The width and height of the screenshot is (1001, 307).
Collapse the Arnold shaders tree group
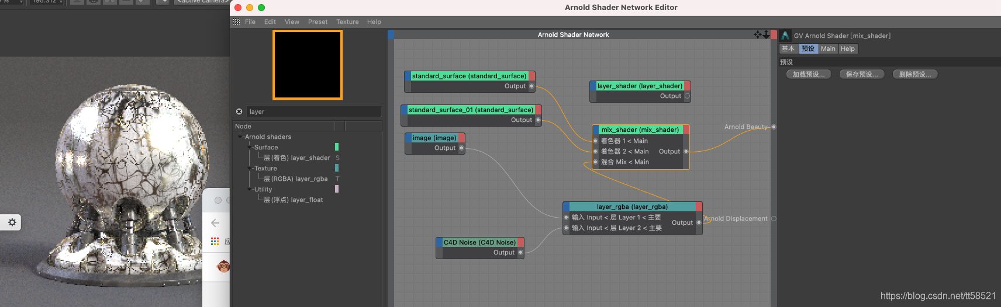coord(240,137)
